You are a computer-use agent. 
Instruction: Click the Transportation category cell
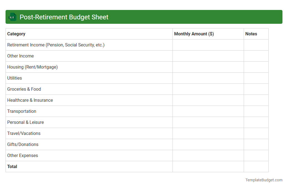click(x=22, y=111)
